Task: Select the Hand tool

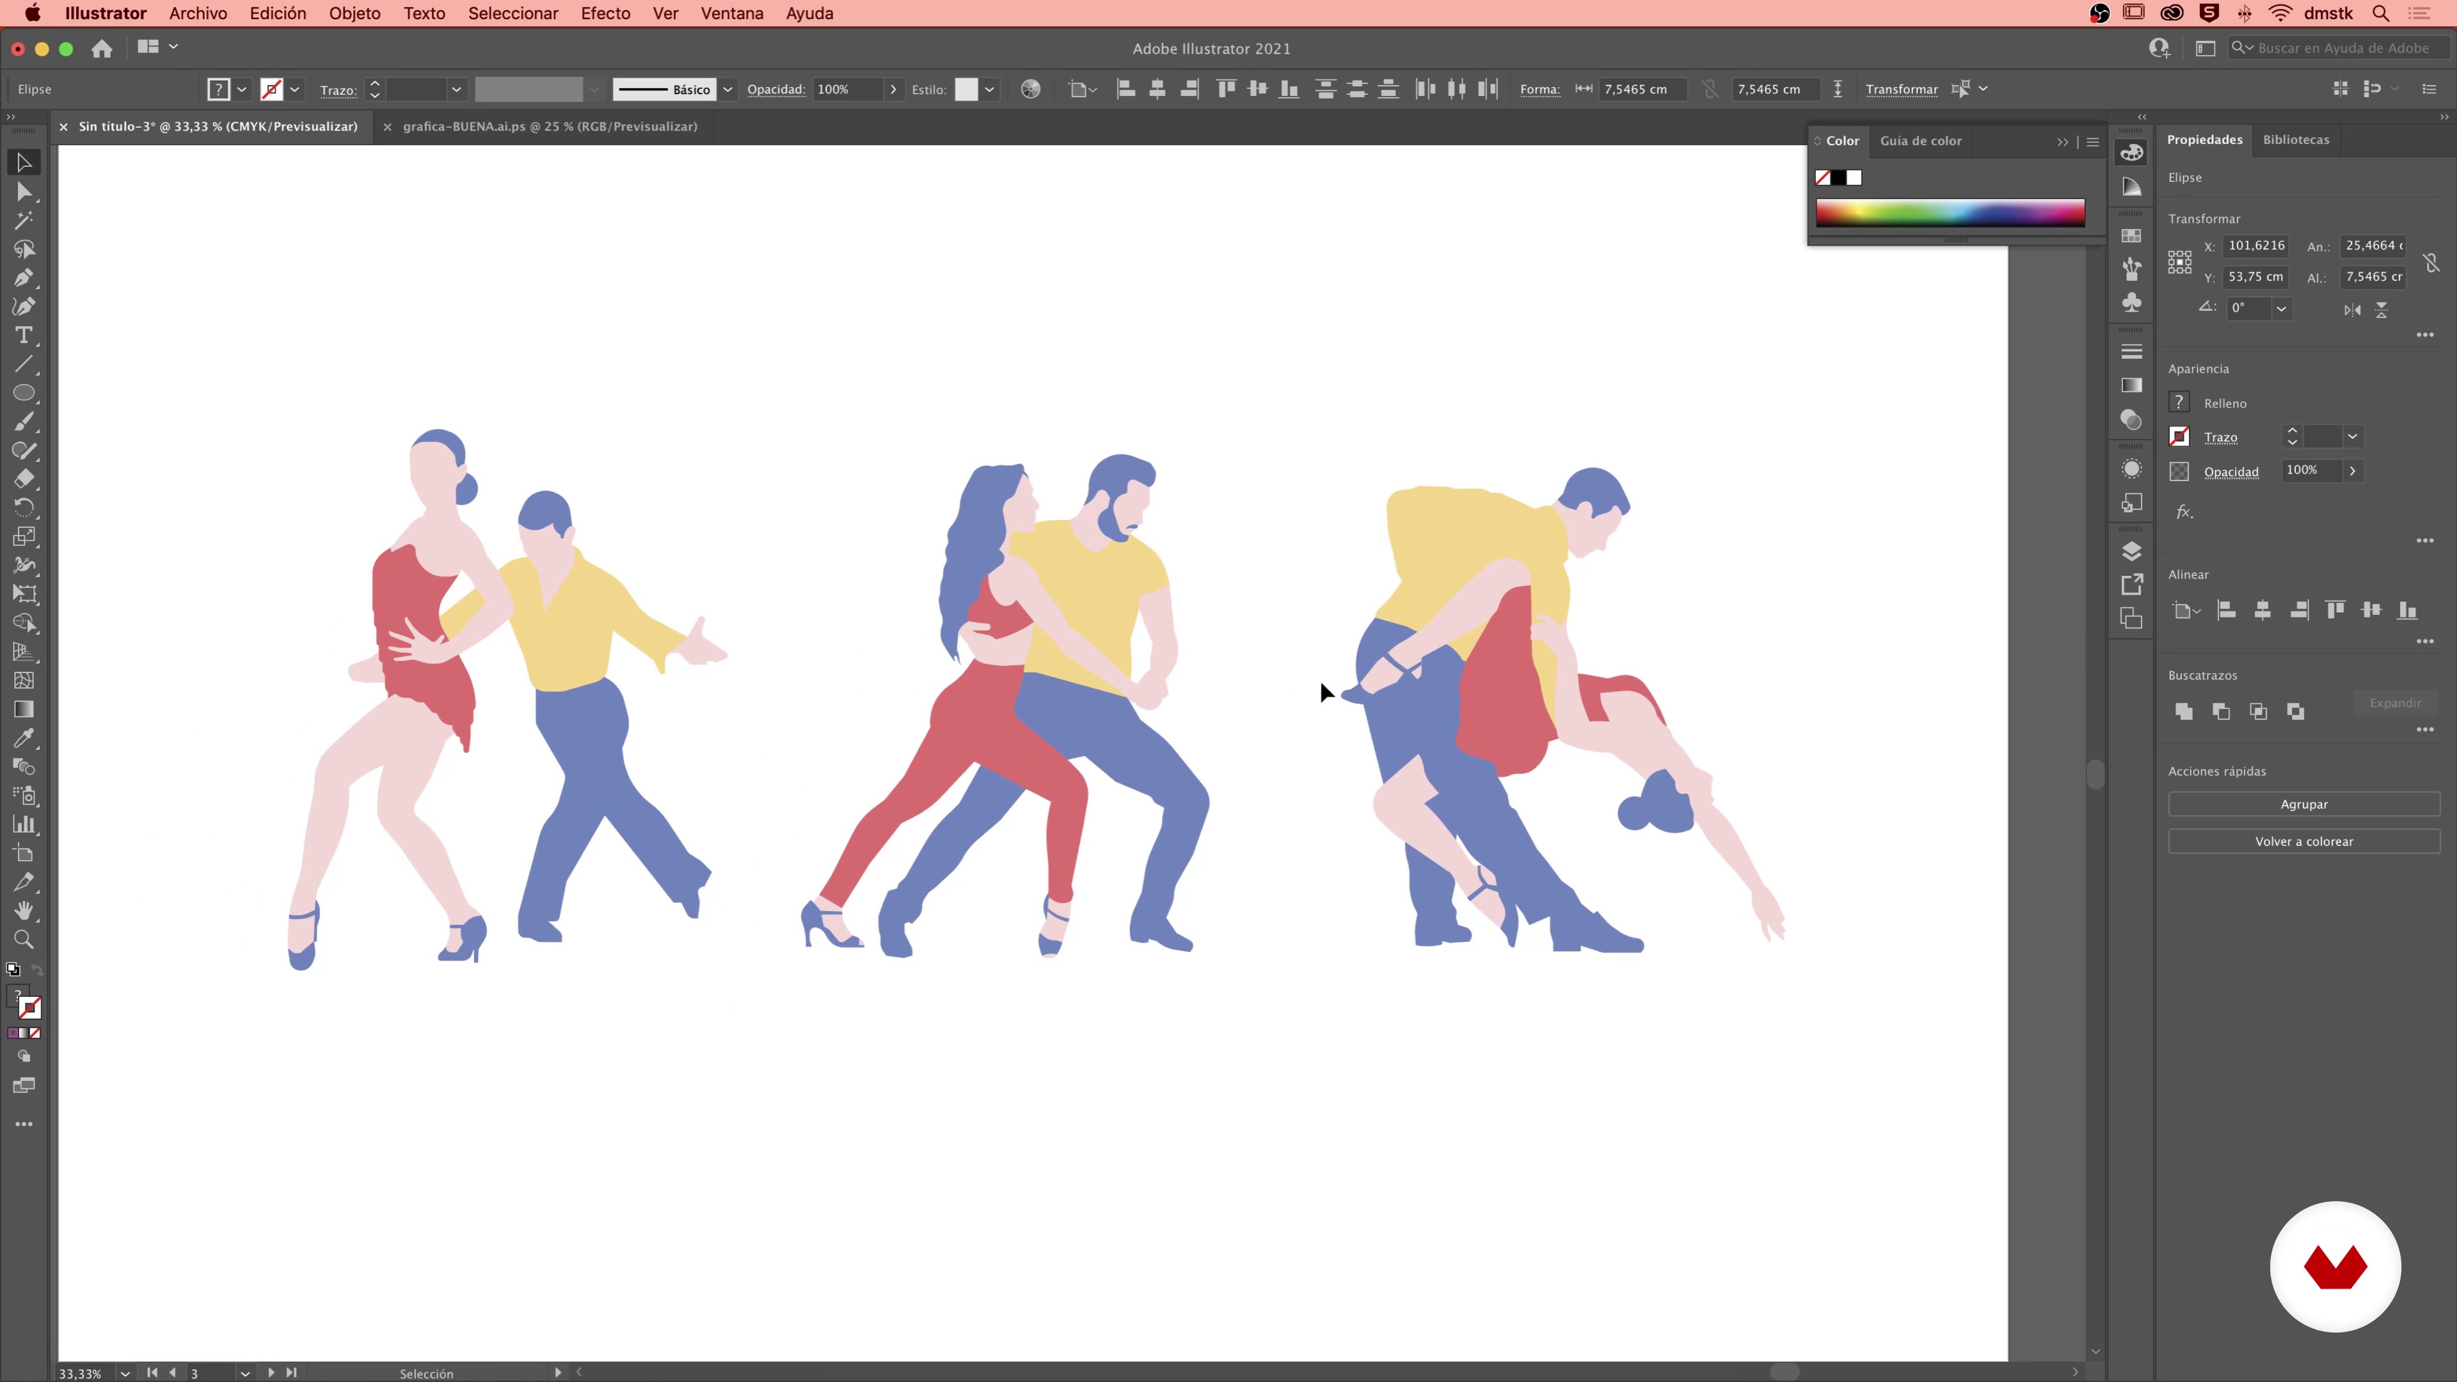Action: pyautogui.click(x=24, y=911)
